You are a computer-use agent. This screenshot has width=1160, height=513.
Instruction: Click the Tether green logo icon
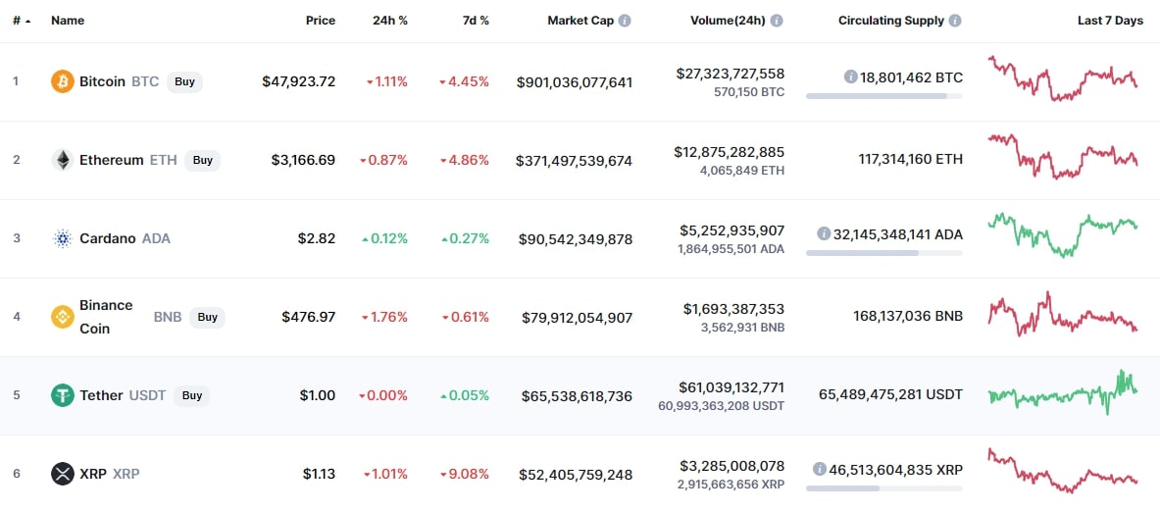coord(62,395)
